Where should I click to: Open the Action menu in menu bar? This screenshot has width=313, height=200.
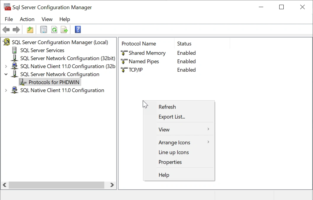27,19
